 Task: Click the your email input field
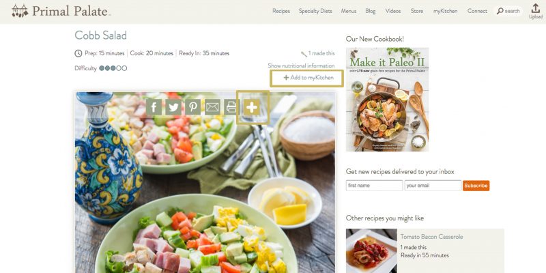coord(433,186)
